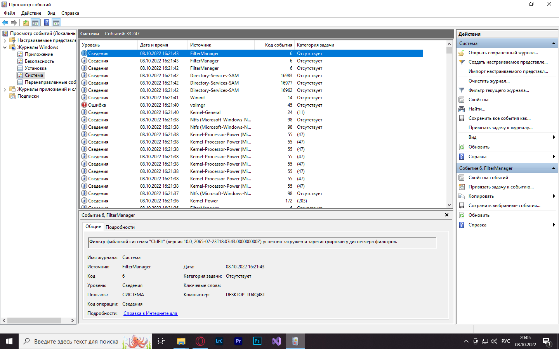The image size is (559, 349).
Task: Select event with code 16983
Action: click(252, 76)
